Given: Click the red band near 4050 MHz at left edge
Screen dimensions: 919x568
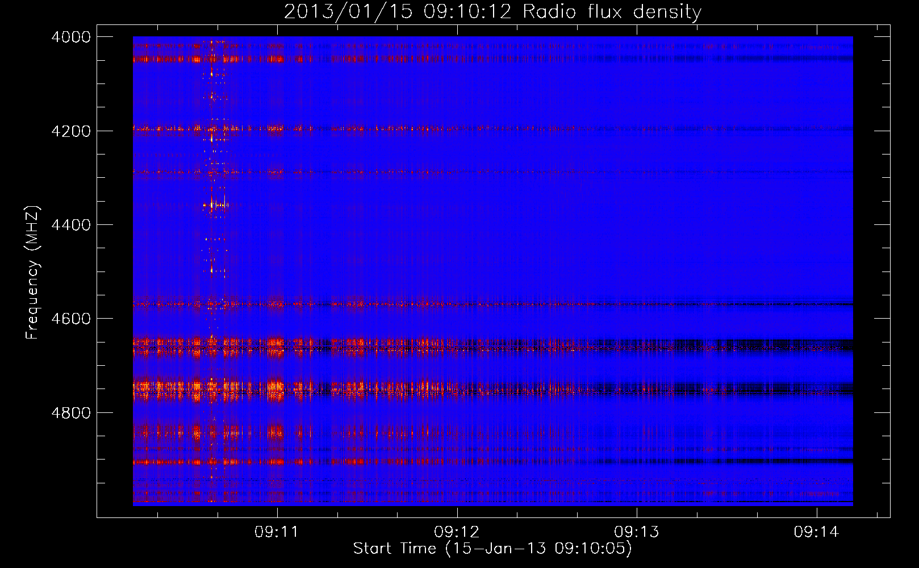Looking at the screenshot, I should [x=142, y=59].
